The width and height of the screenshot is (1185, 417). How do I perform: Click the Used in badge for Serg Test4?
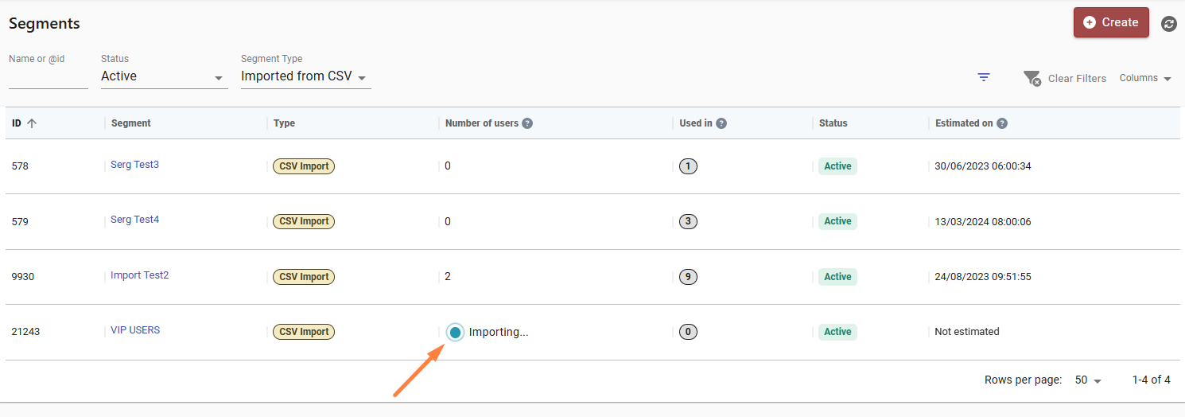pos(688,221)
